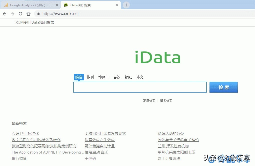Open recent search 心理卫生 标准化
This screenshot has height=166, width=255.
[x=25, y=134]
